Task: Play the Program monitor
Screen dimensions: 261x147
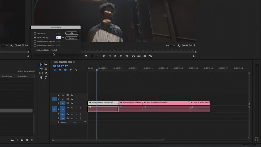Action: click(x=115, y=56)
